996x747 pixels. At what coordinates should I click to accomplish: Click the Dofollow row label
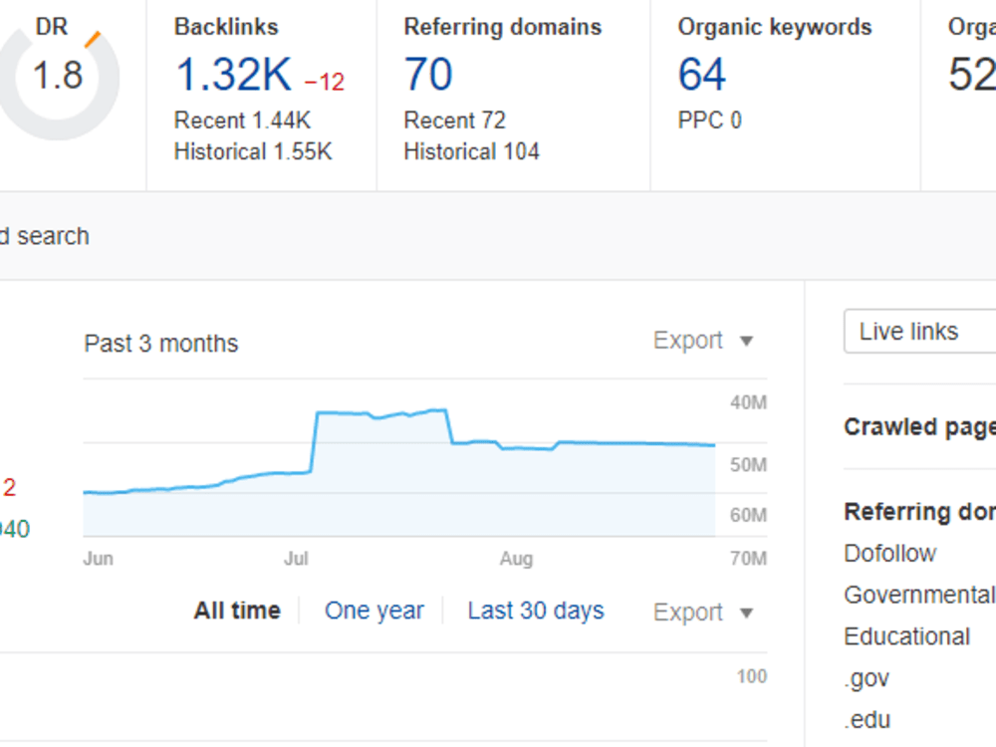(889, 553)
